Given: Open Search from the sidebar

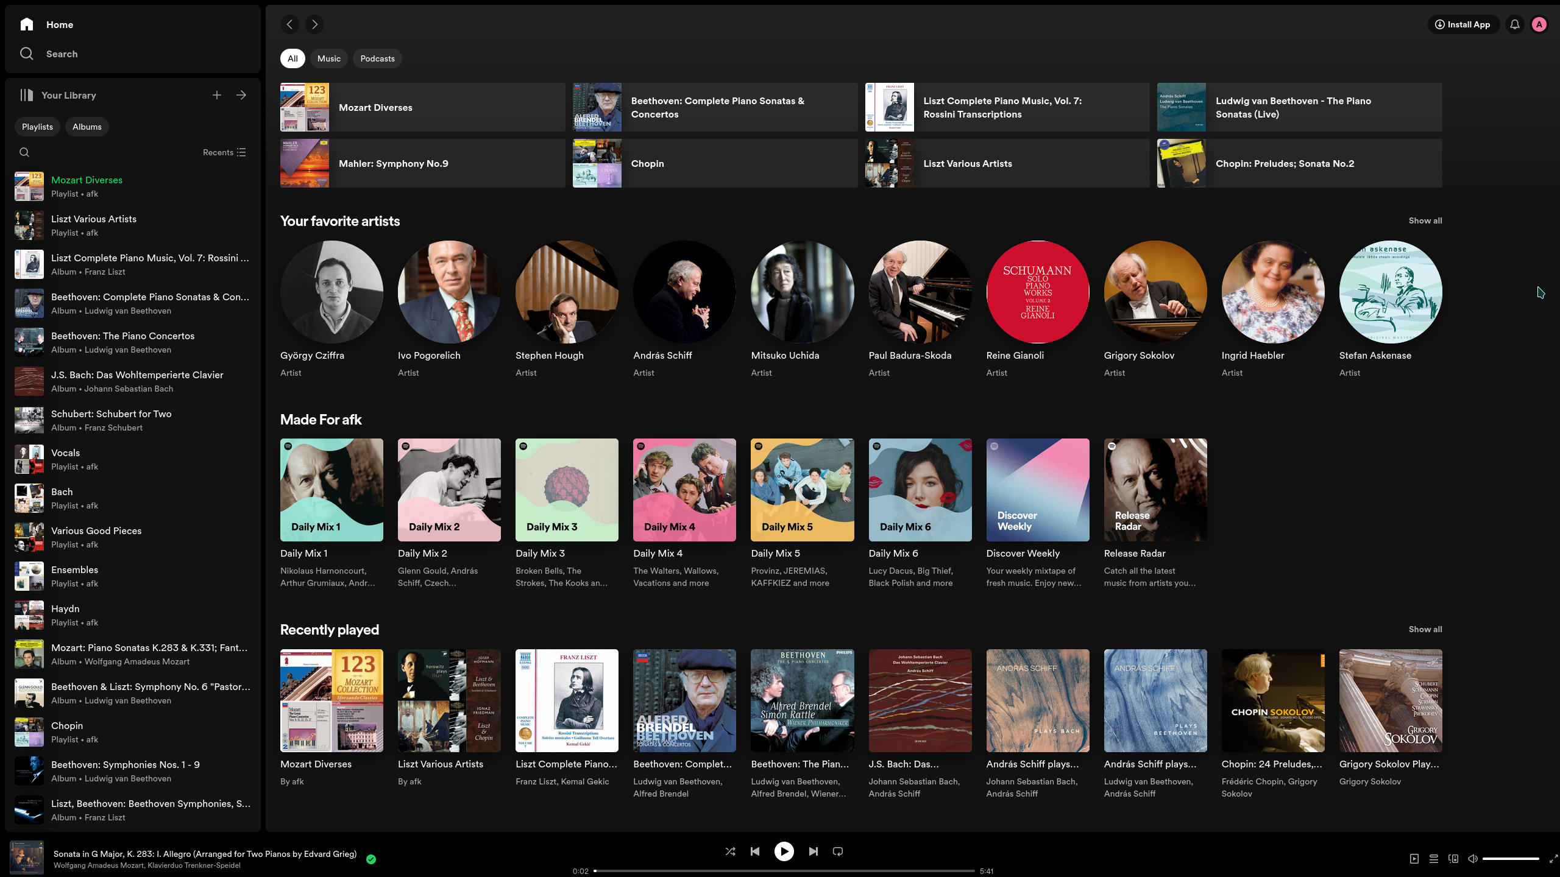Looking at the screenshot, I should [x=49, y=54].
